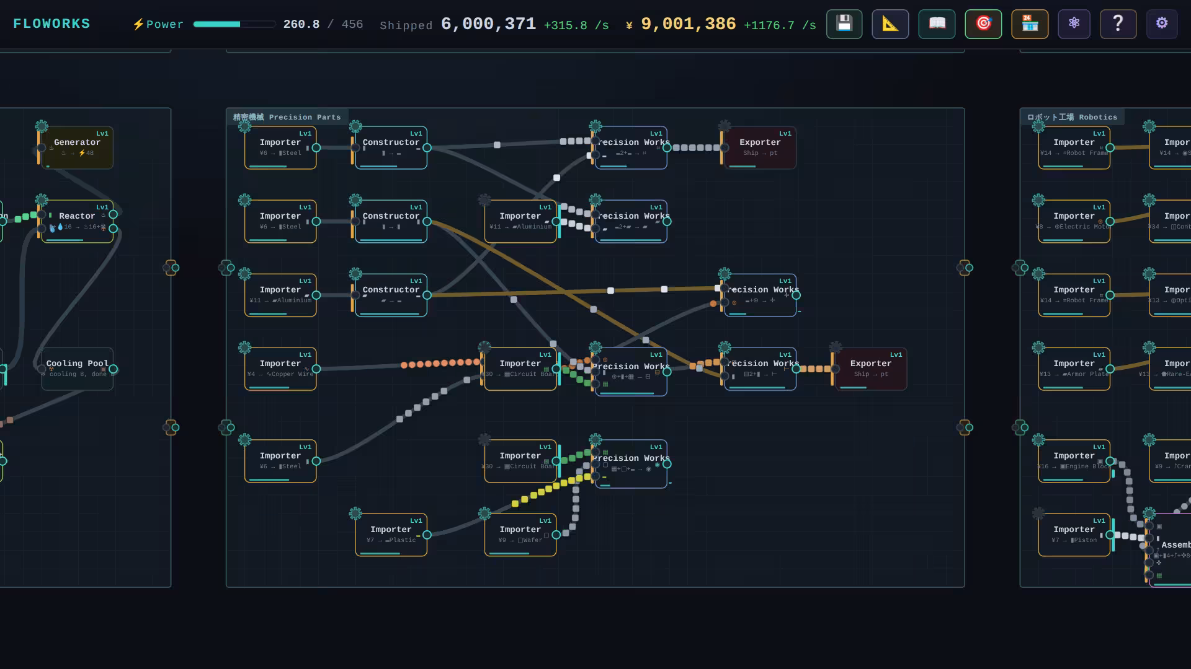1191x669 pixels.
Task: Open the blueprint ruler tool
Action: point(890,24)
